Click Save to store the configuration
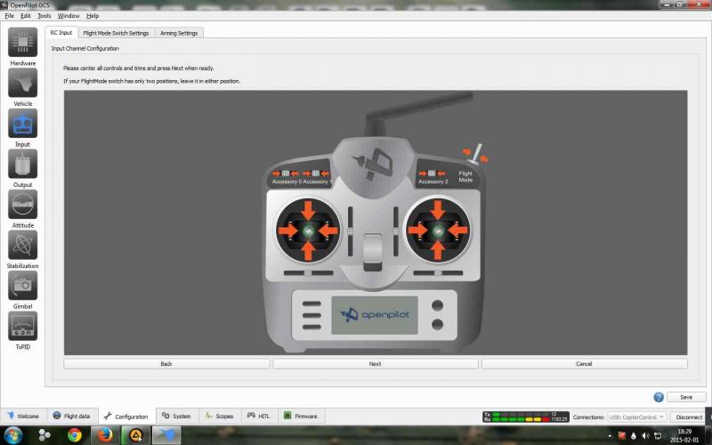The height and width of the screenshot is (445, 712). (686, 397)
